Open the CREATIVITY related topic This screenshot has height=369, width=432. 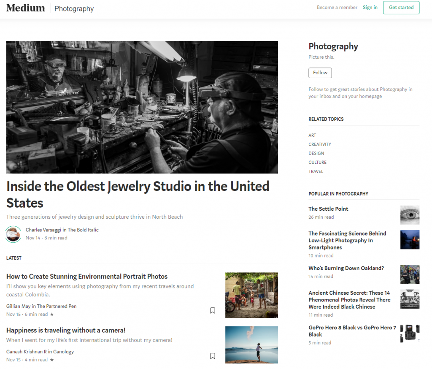320,144
